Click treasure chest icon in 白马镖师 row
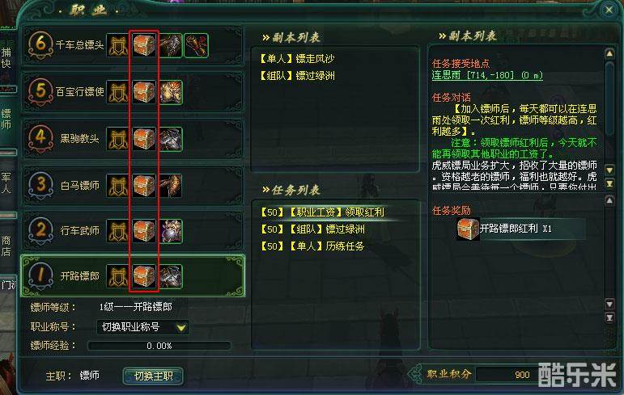 tap(144, 186)
